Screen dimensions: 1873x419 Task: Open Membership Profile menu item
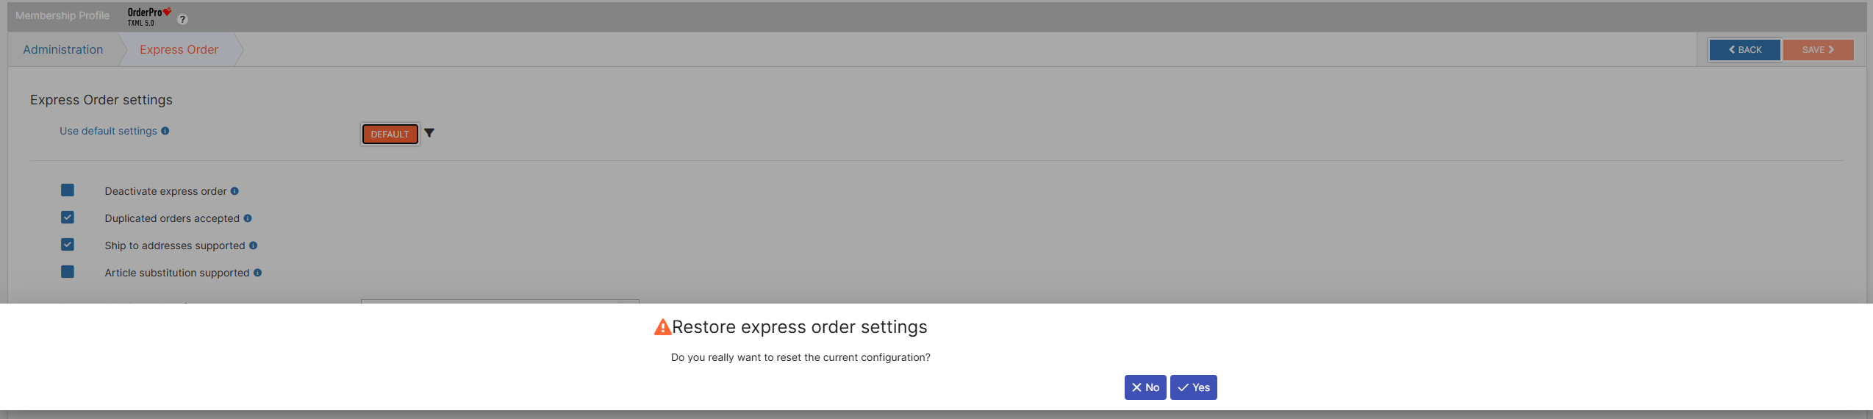(62, 15)
